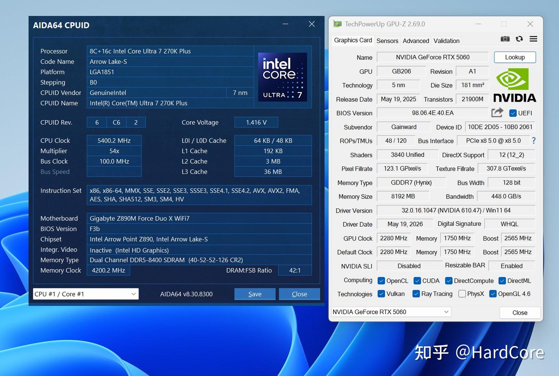
Task: Click the GPU Name field NVIDIA GeForce RTX 5060
Action: [433, 57]
